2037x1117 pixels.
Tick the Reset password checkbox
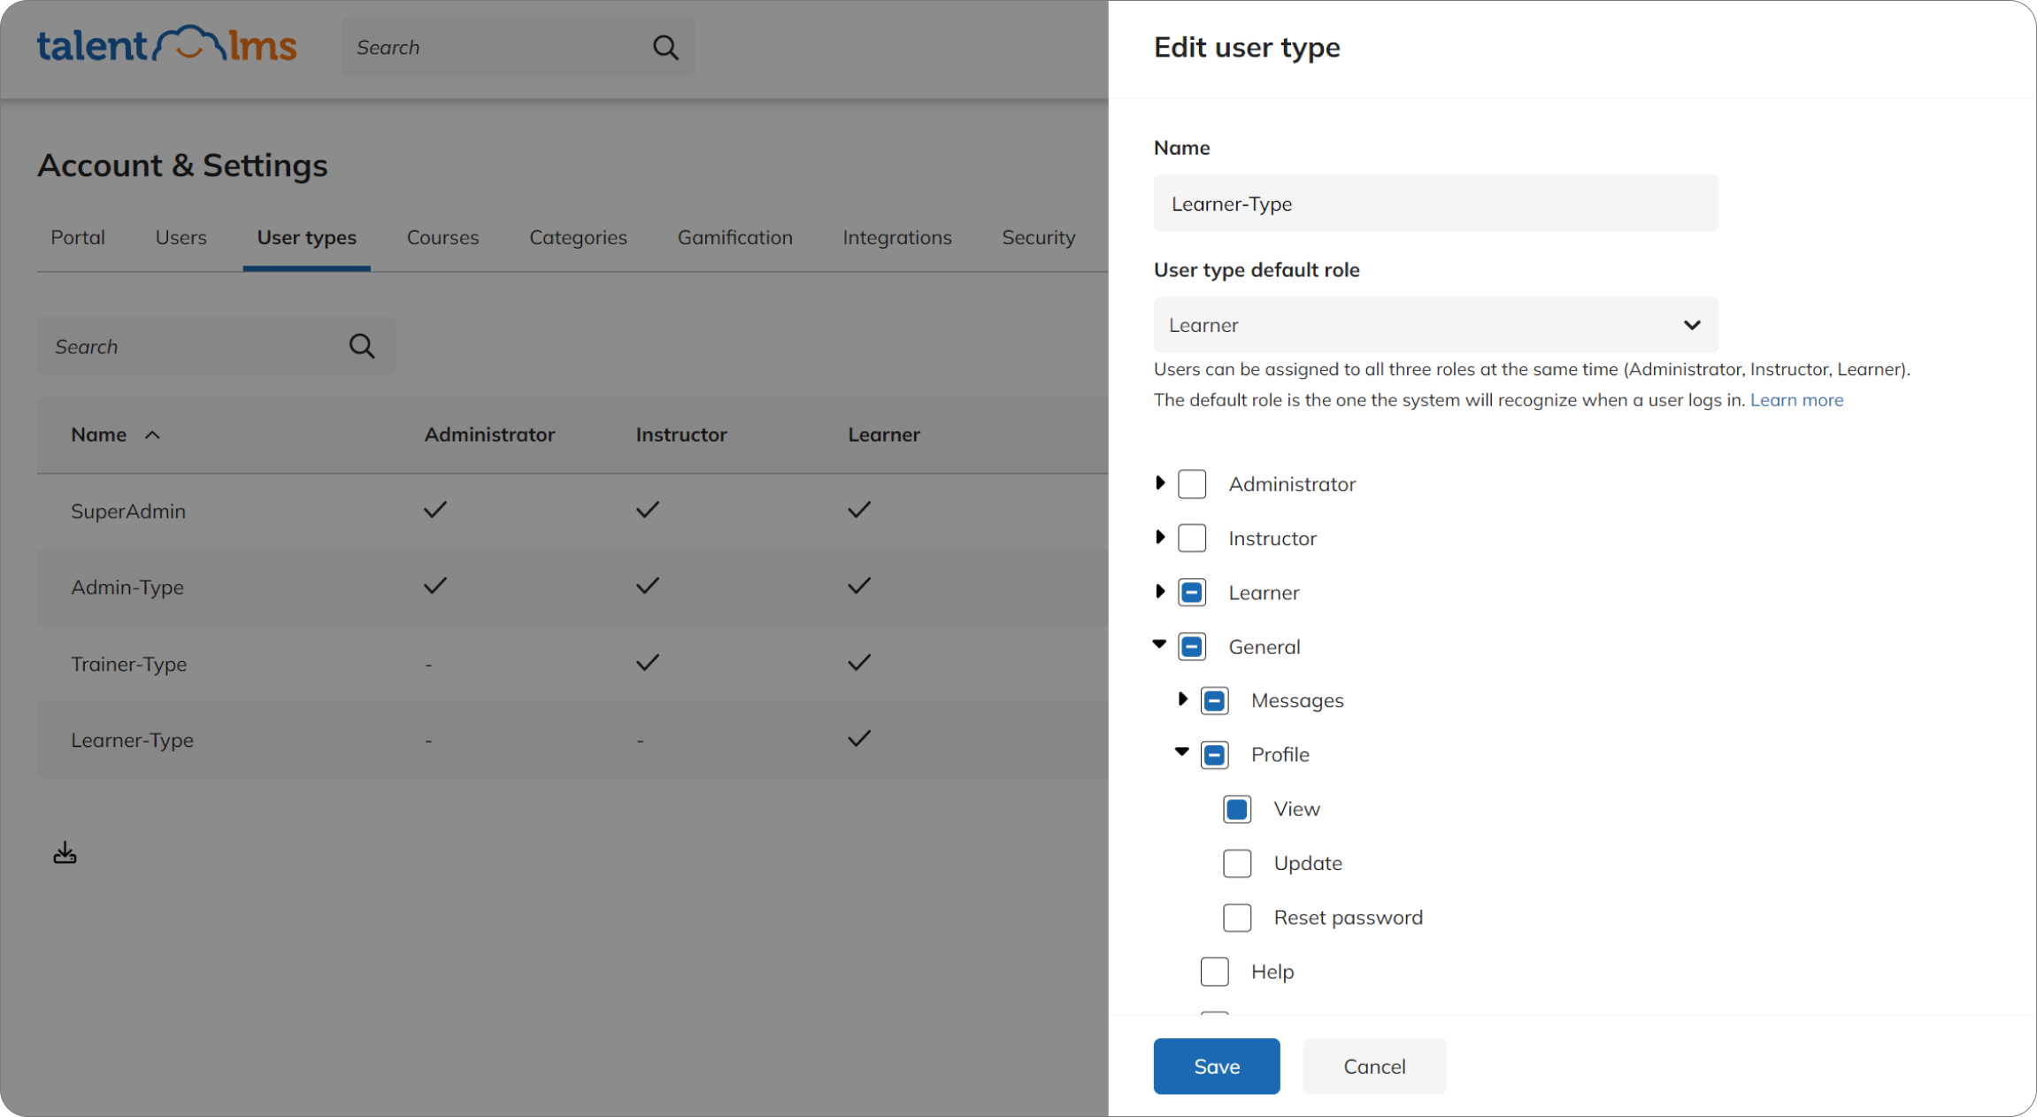(1237, 918)
